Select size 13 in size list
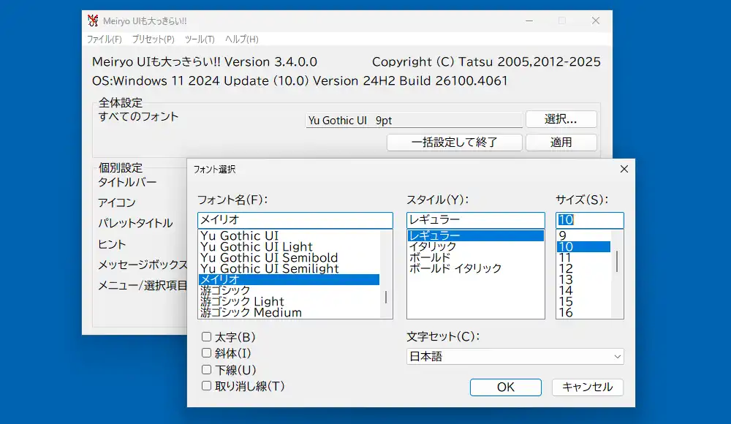The width and height of the screenshot is (731, 424). click(x=583, y=279)
